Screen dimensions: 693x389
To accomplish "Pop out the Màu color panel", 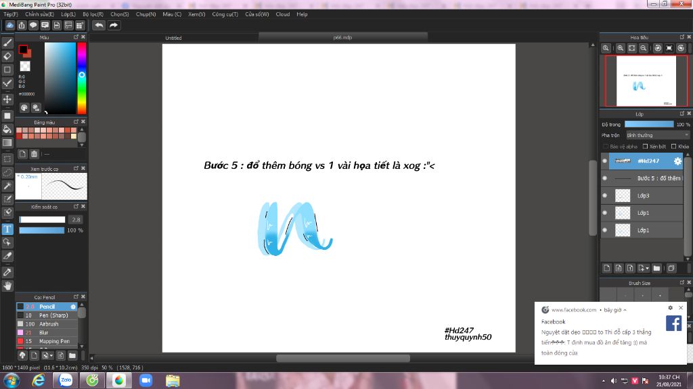I will click(76, 37).
